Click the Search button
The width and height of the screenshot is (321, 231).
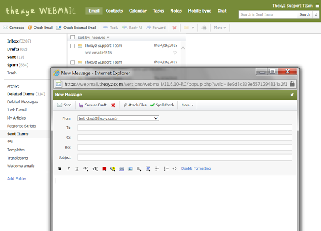305,14
